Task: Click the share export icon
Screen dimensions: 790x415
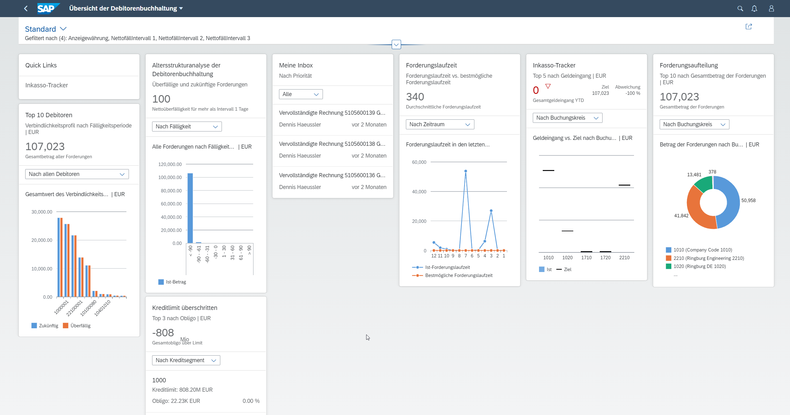Action: (749, 26)
